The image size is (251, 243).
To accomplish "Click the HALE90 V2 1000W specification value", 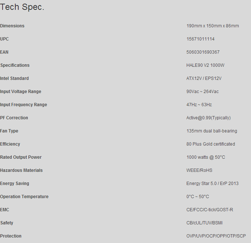I will point(205,65).
